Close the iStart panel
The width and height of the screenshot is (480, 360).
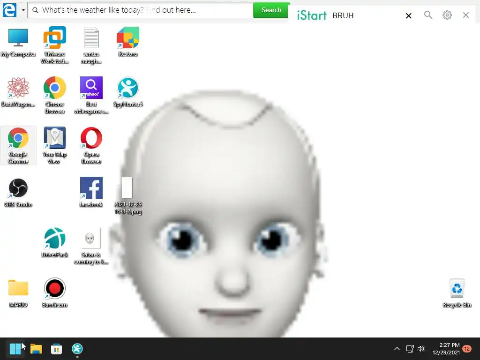466,15
